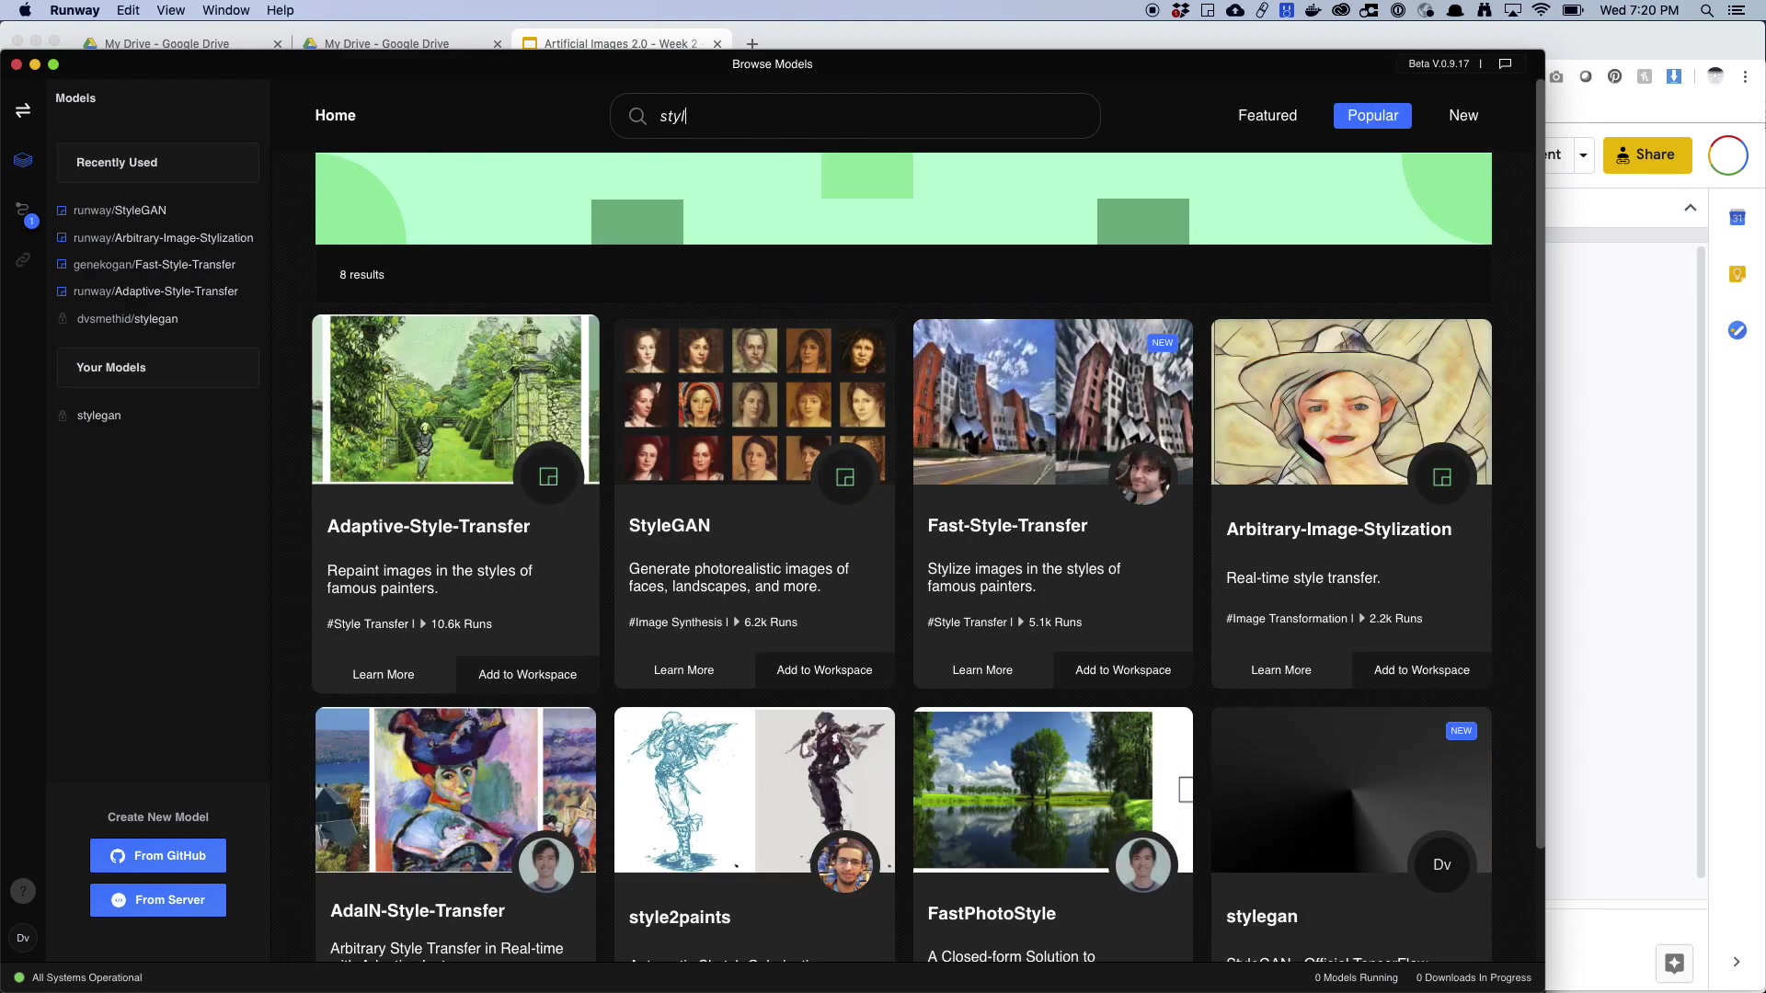Image resolution: width=1766 pixels, height=993 pixels.
Task: Add Adaptive-Style-Transfer to Workspace
Action: (527, 675)
